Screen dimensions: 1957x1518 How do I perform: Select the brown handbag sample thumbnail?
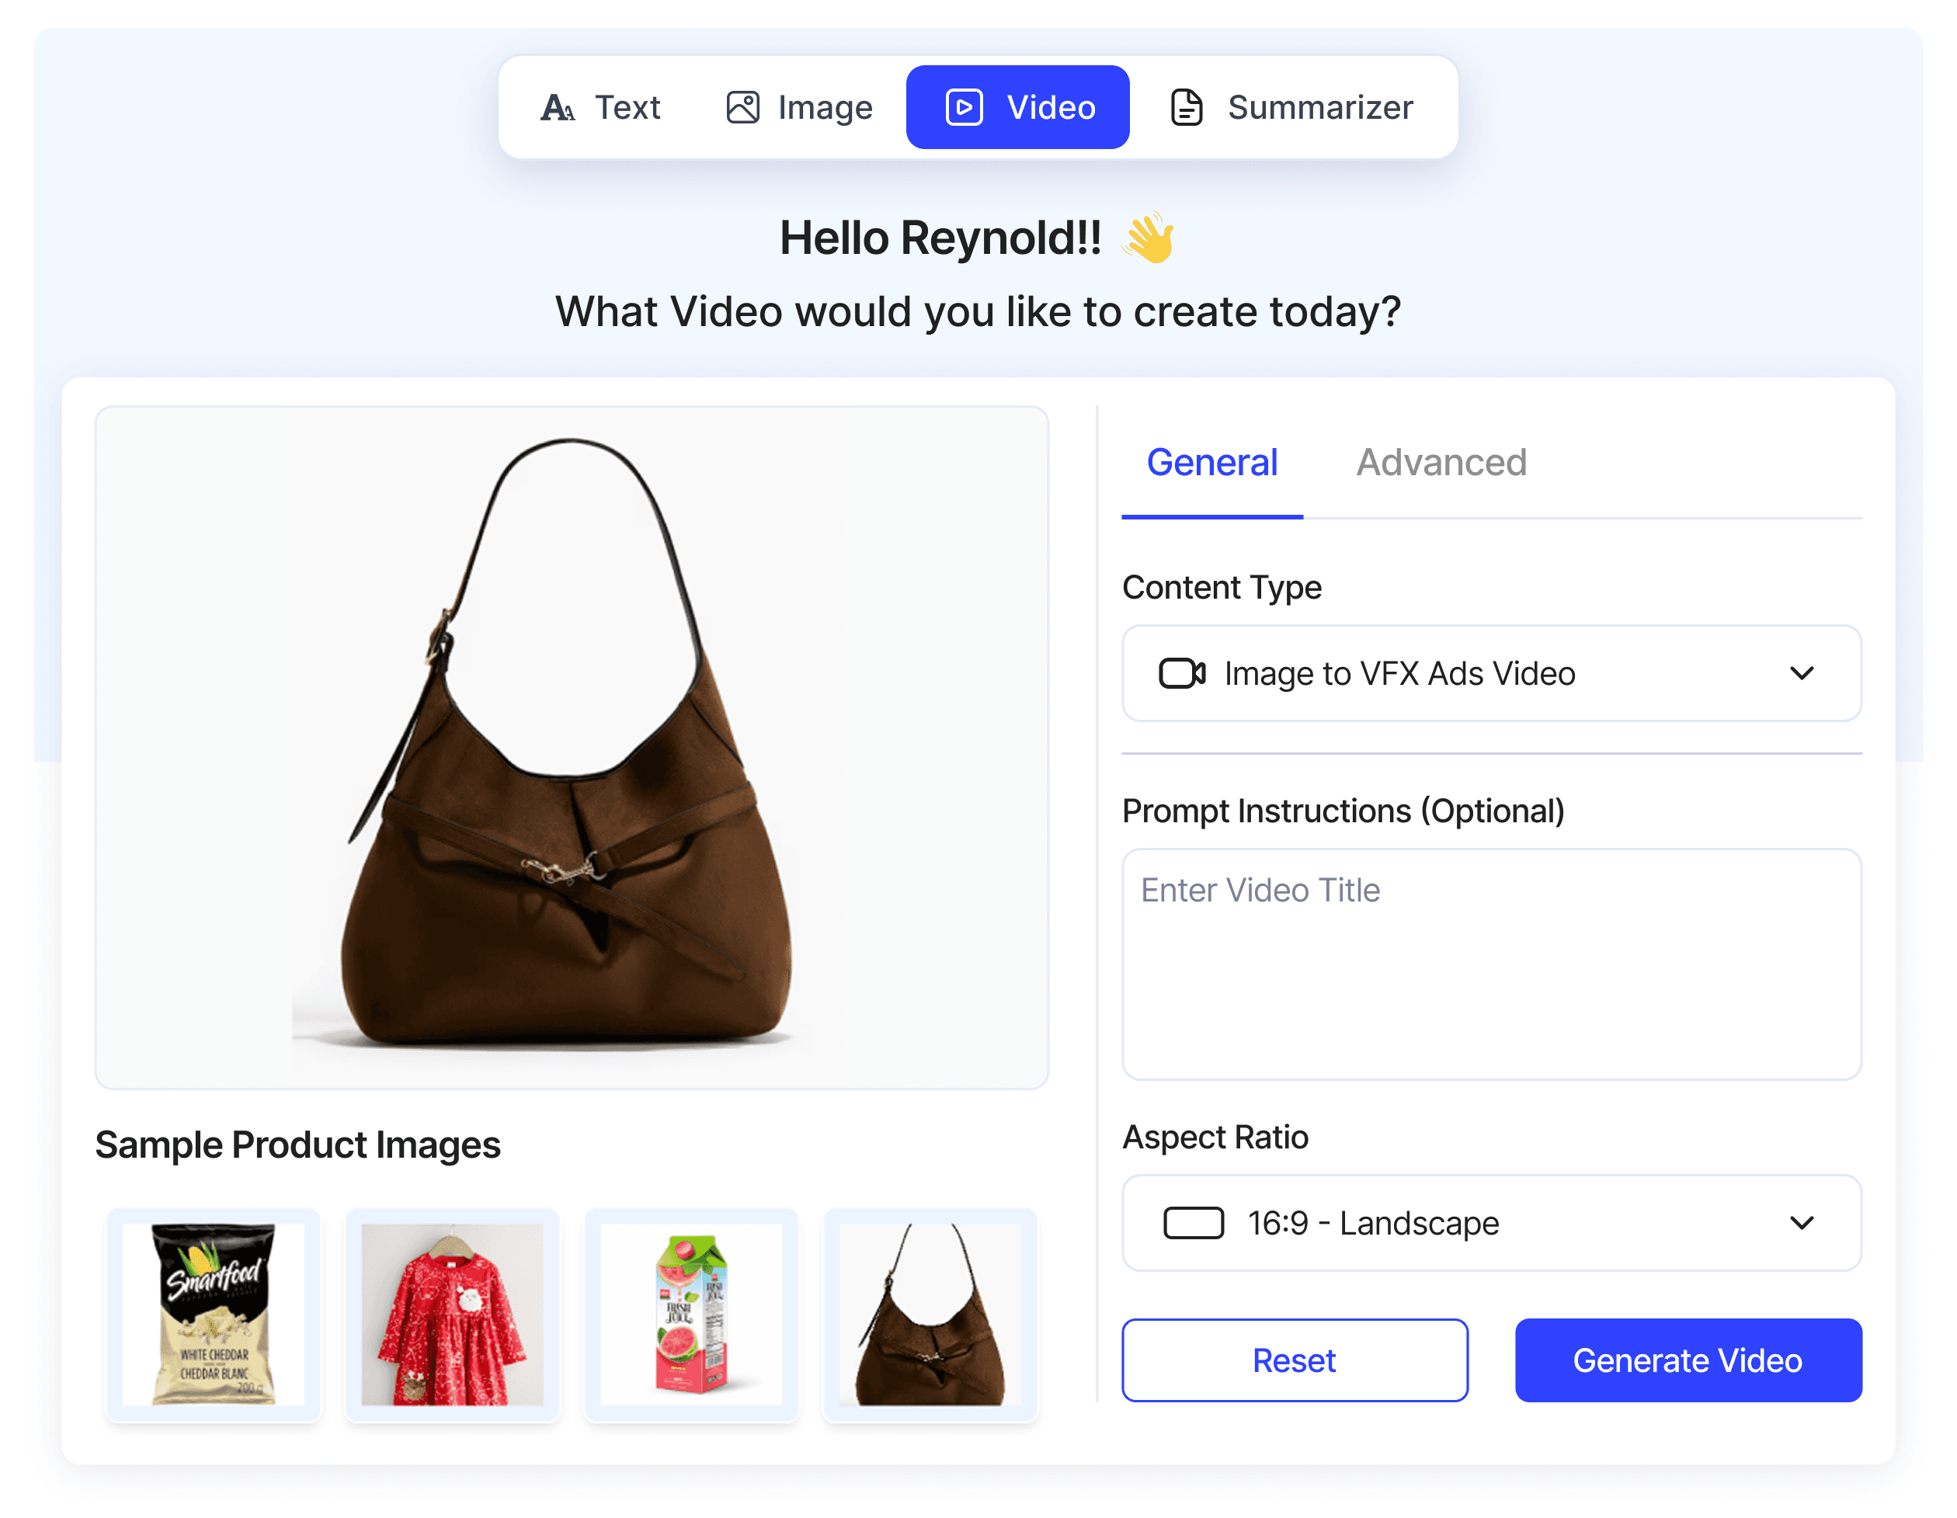(930, 1314)
